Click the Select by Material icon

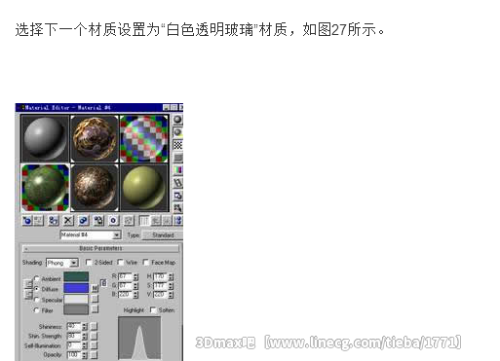point(177,208)
